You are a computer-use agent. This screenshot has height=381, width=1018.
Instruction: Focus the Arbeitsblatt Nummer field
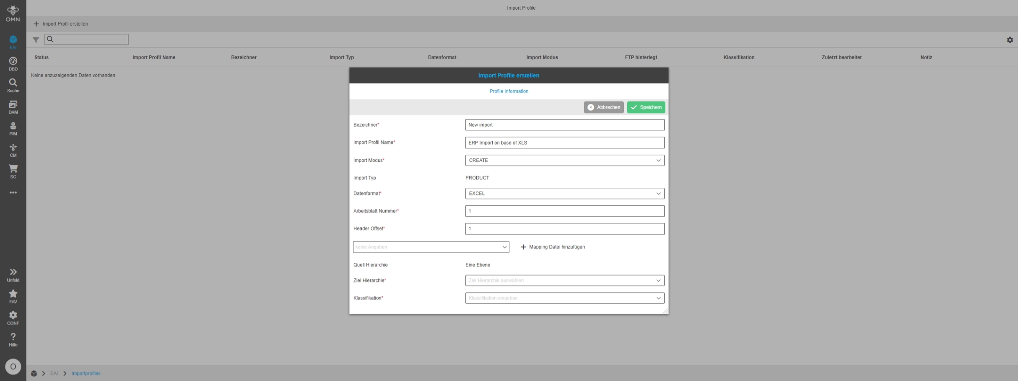pyautogui.click(x=565, y=211)
